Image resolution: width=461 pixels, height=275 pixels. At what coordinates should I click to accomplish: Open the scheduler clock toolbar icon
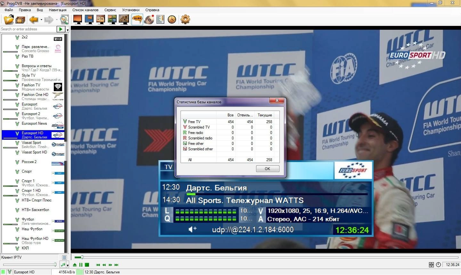pos(172,20)
